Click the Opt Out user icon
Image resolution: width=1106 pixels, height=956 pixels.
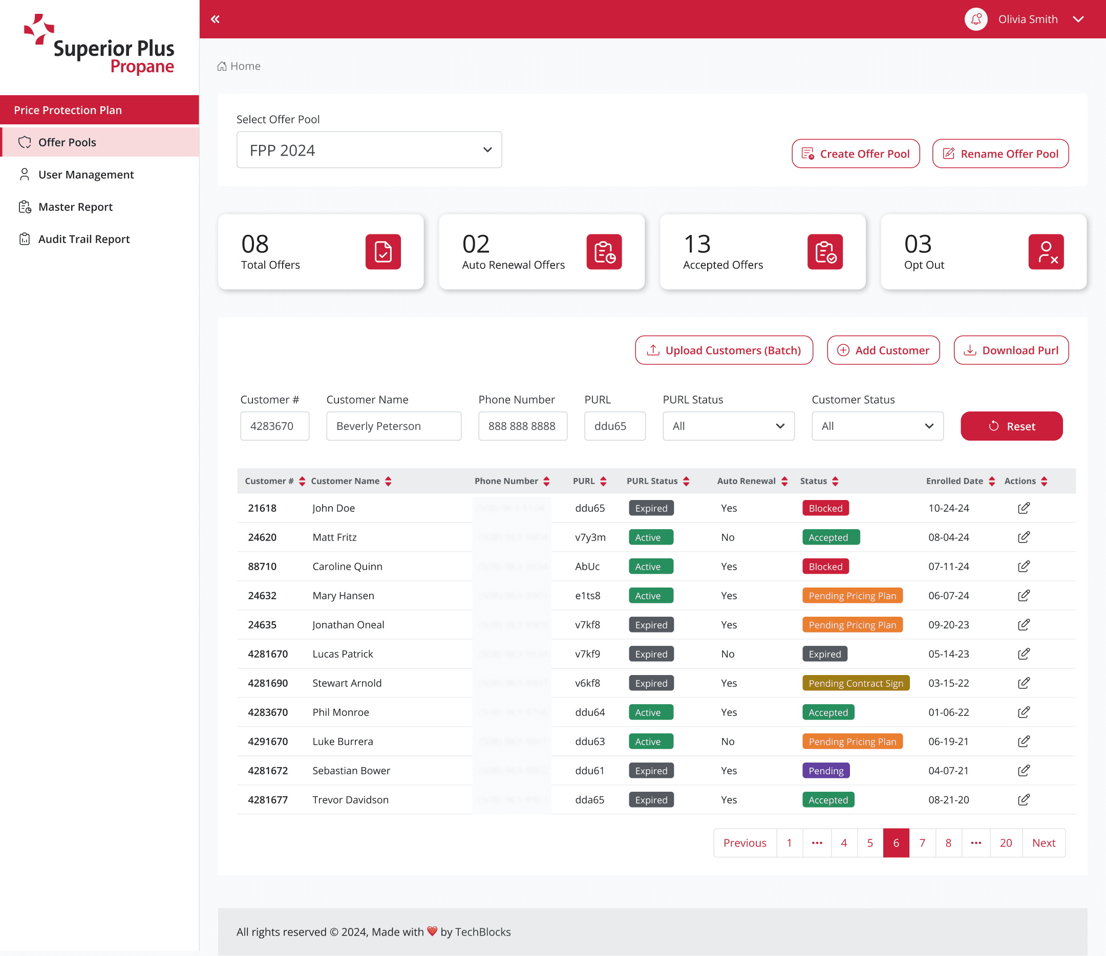click(1045, 251)
